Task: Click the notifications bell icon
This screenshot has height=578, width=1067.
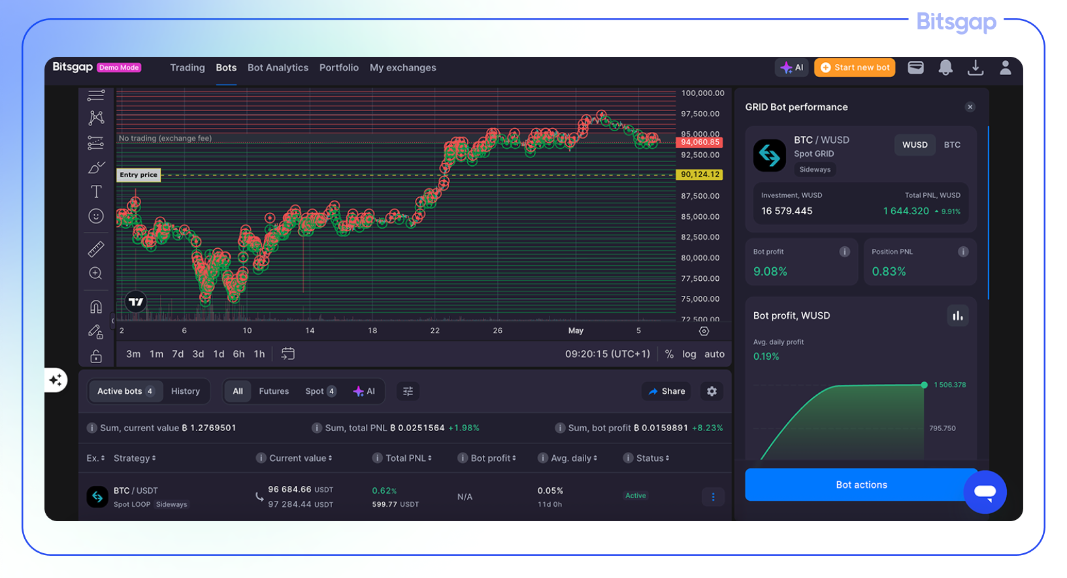Action: (x=945, y=68)
